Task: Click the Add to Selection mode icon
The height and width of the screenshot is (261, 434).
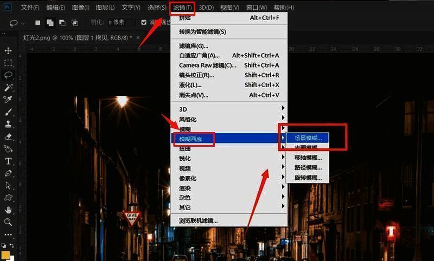Action: tap(50, 23)
